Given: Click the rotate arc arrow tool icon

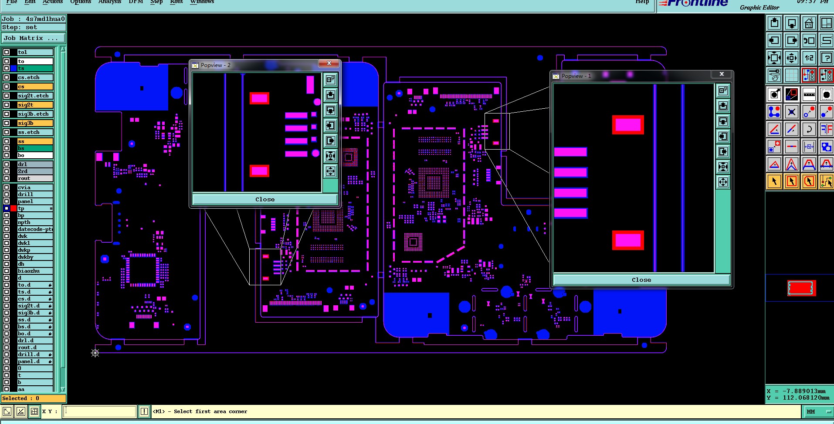Looking at the screenshot, I should pos(809,129).
